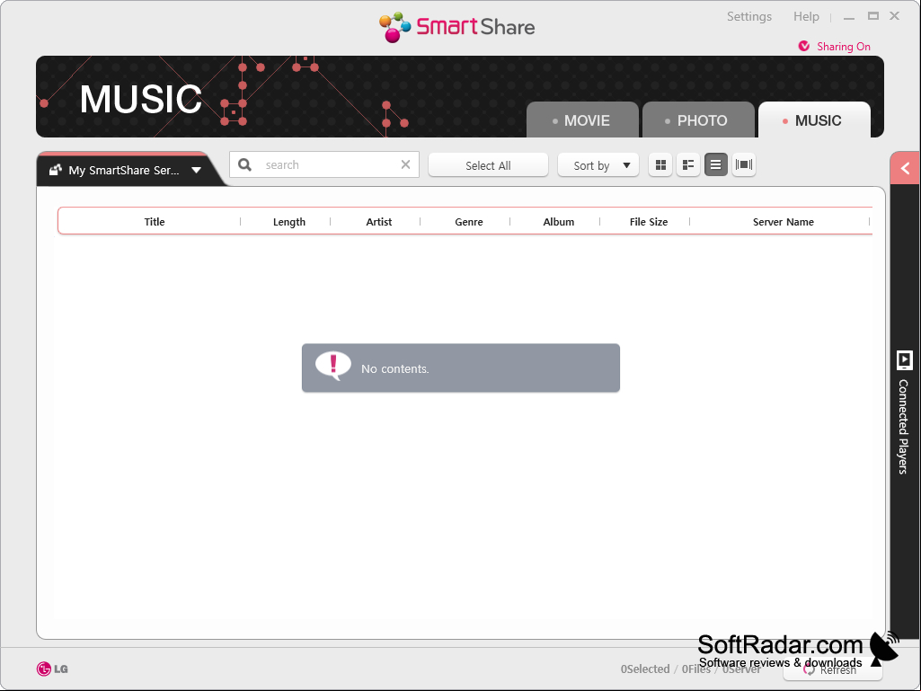Open the Help menu
Screen dimensions: 921x691
[x=806, y=16]
